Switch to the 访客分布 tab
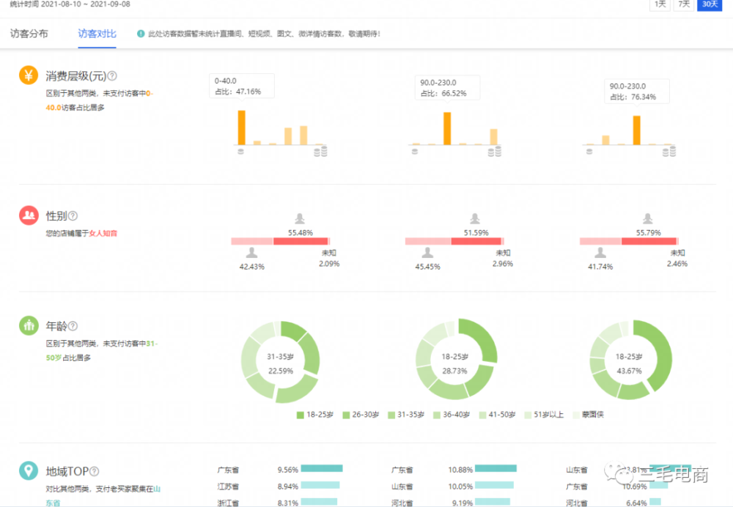This screenshot has height=507, width=733. 29,34
